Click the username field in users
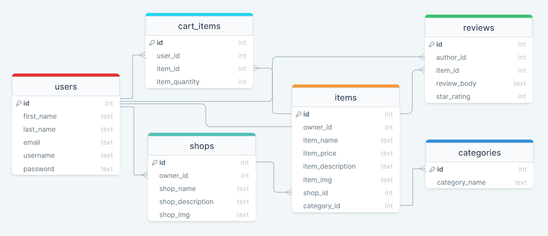The image size is (548, 236). coord(66,155)
